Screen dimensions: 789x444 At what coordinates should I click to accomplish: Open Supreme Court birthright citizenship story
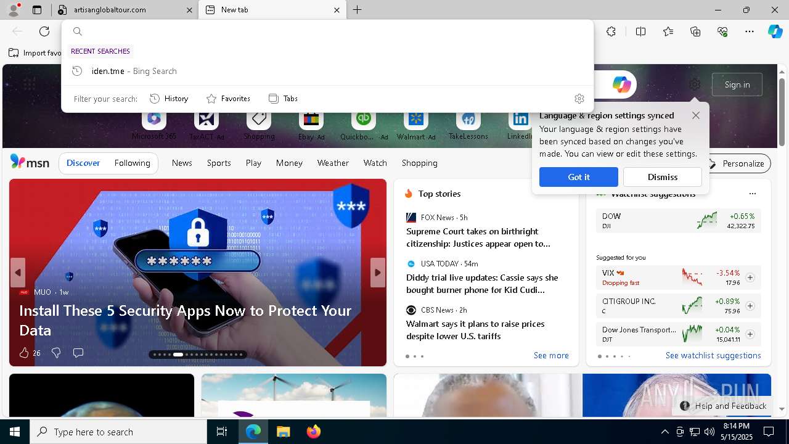(478, 237)
